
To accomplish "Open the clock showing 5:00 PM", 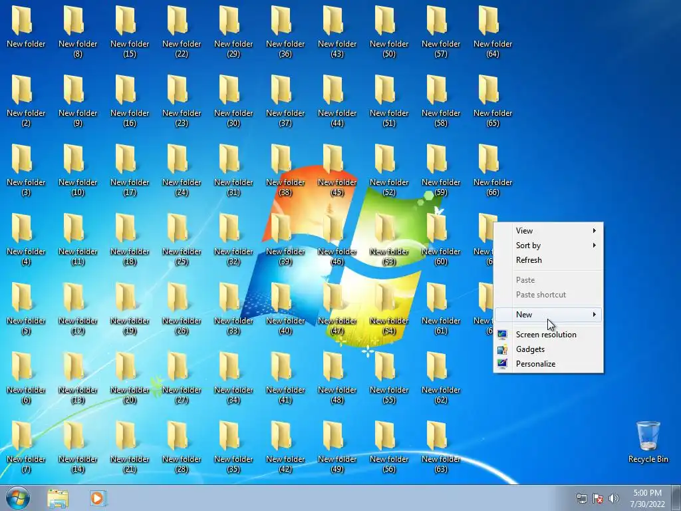I will coord(647,498).
